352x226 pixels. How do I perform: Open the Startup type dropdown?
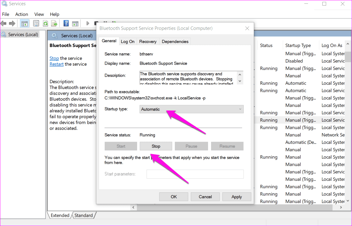coord(191,109)
